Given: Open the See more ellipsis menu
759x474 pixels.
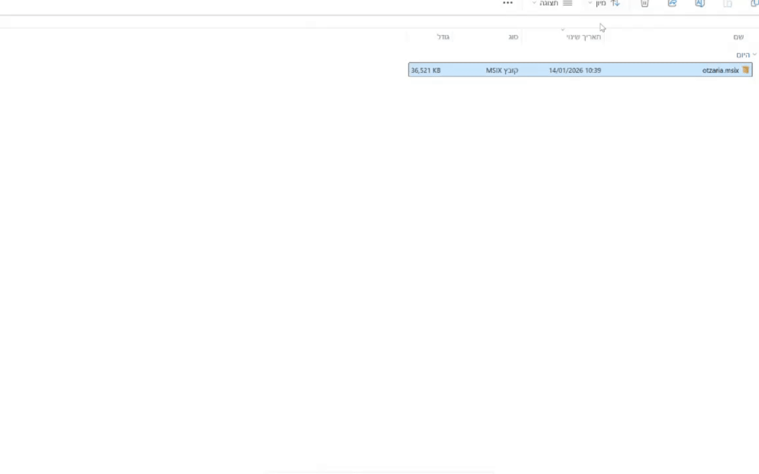Looking at the screenshot, I should coord(507,5).
